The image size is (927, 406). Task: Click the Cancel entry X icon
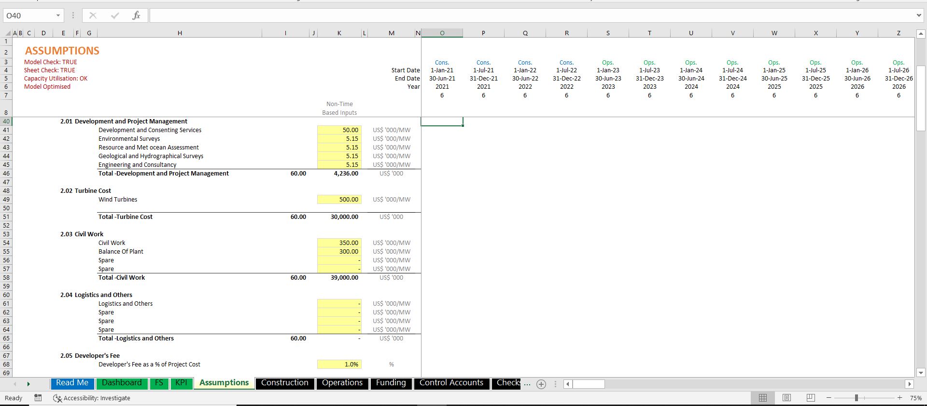(x=93, y=15)
